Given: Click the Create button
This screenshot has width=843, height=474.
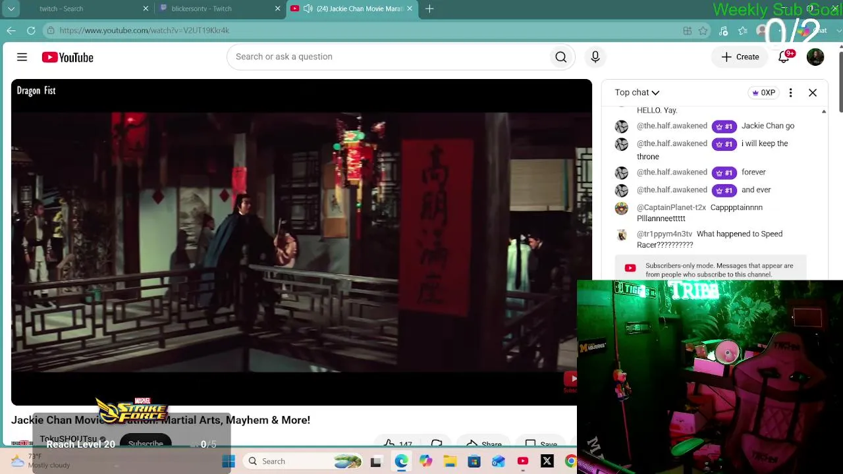Looking at the screenshot, I should click(740, 57).
